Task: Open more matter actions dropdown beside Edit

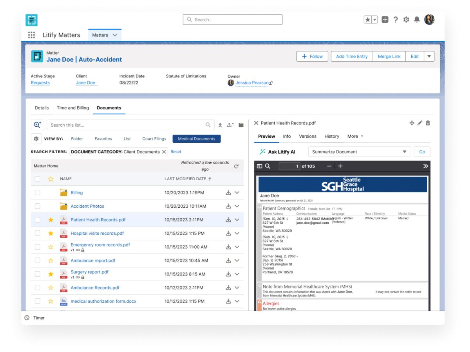Action: pos(429,56)
